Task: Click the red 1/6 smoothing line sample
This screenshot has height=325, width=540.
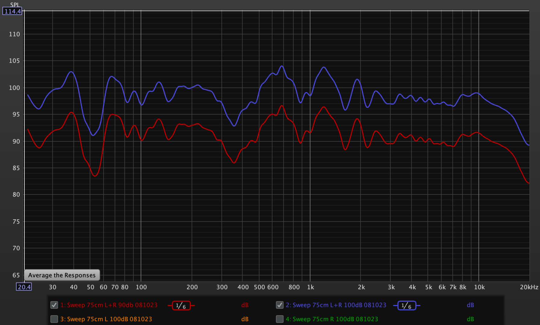Action: 181,305
